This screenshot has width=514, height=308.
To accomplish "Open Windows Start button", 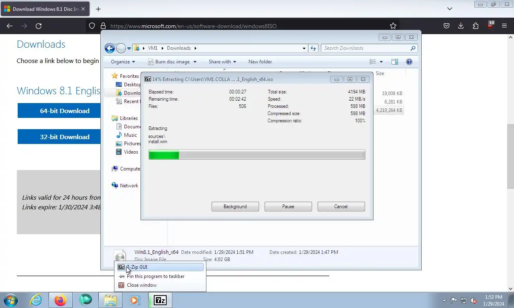I will point(11,300).
